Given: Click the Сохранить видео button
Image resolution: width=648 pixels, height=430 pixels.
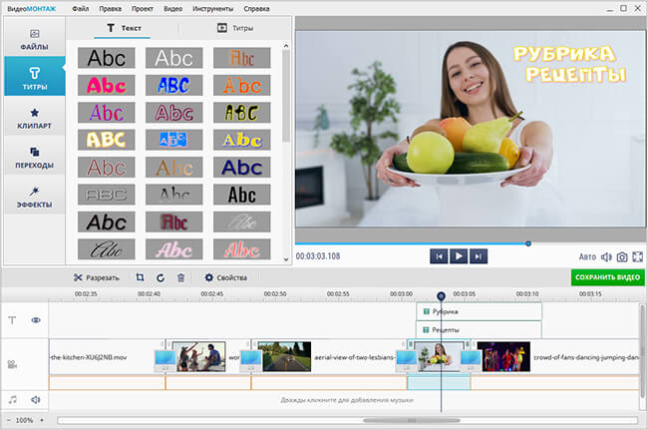Looking at the screenshot, I should (x=607, y=277).
